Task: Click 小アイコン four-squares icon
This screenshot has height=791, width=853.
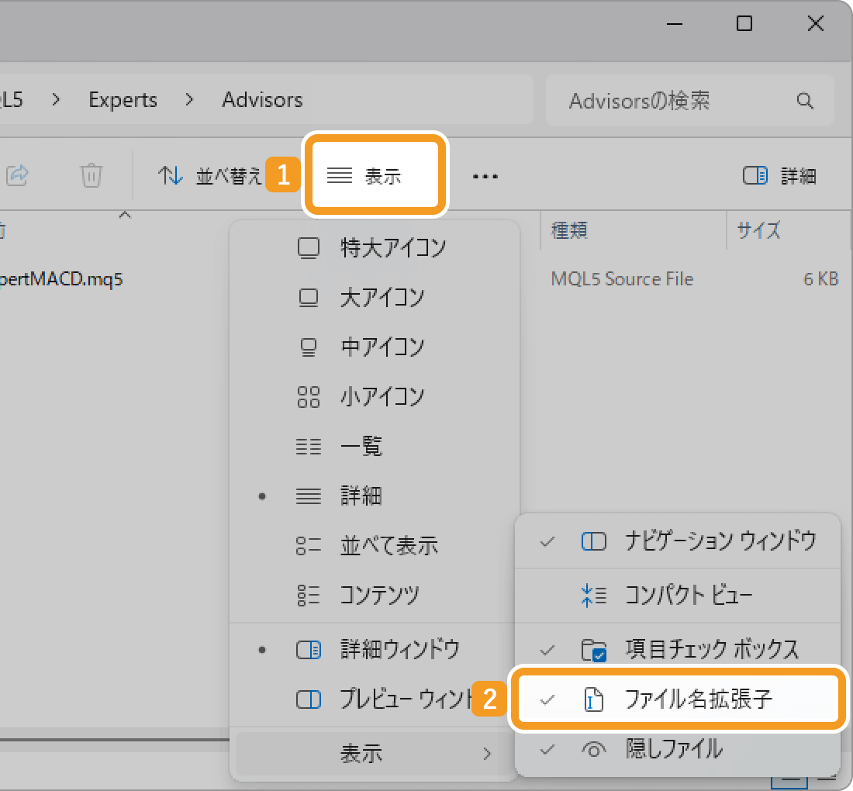Action: [x=309, y=396]
